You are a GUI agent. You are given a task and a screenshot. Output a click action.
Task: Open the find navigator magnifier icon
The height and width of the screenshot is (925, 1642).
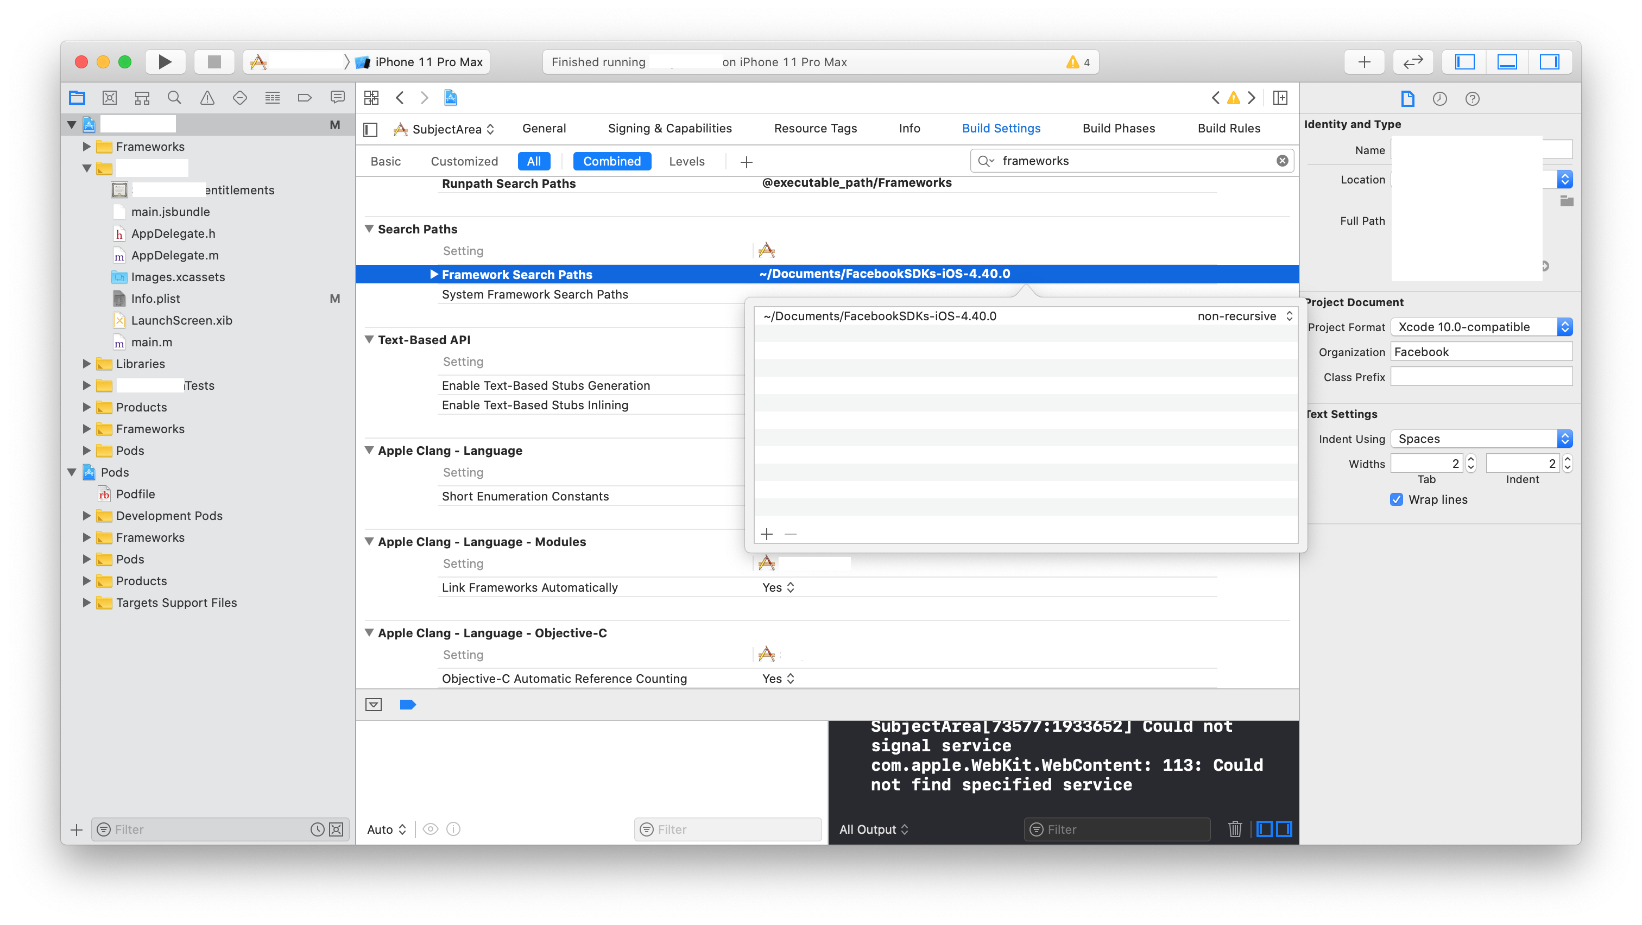174,98
